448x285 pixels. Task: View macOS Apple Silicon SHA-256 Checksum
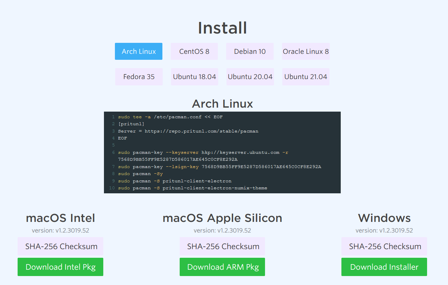[x=222, y=246]
